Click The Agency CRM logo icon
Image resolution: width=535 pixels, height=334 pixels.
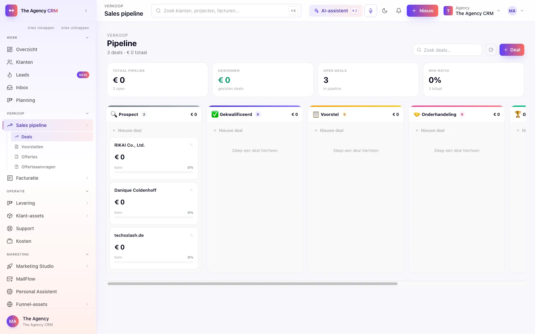[x=11, y=11]
